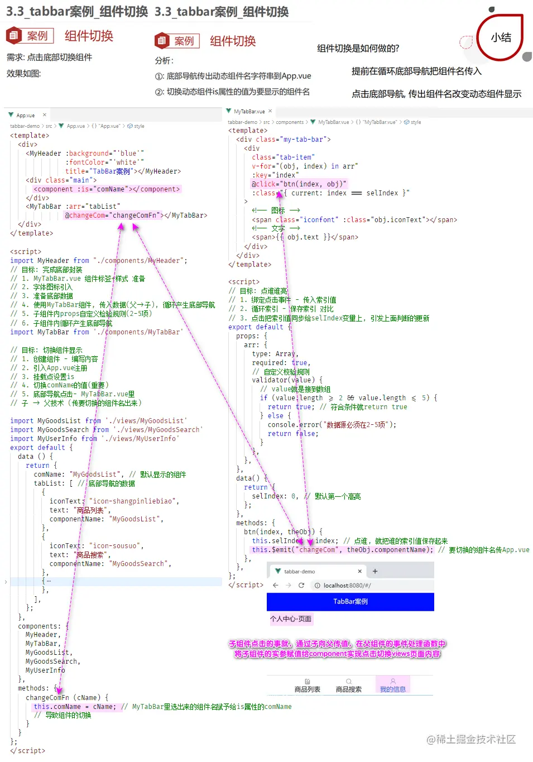Close the App.vue editor tab
This screenshot has height=762, width=533.
click(45, 115)
